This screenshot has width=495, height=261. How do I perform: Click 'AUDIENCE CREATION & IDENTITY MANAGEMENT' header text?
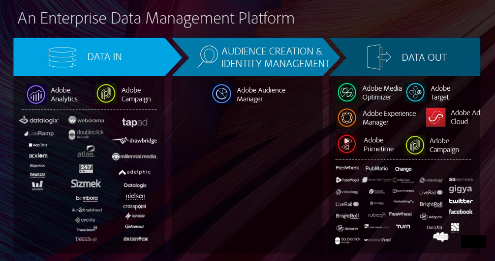[x=276, y=57]
